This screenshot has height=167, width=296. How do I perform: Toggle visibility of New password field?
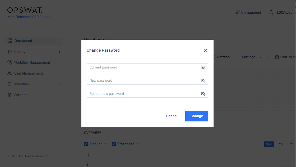point(203,81)
